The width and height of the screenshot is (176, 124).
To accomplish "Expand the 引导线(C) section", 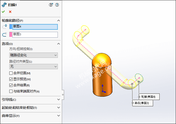I will click(x=59, y=100).
